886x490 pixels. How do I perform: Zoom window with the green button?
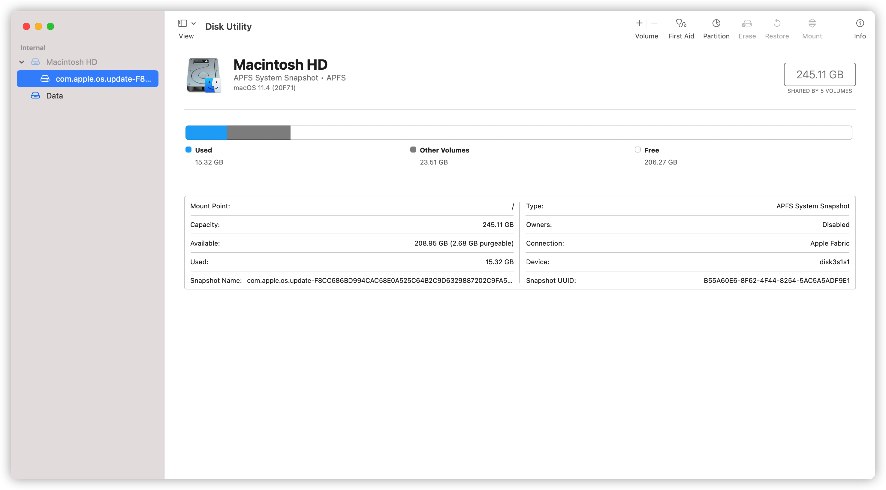click(50, 26)
